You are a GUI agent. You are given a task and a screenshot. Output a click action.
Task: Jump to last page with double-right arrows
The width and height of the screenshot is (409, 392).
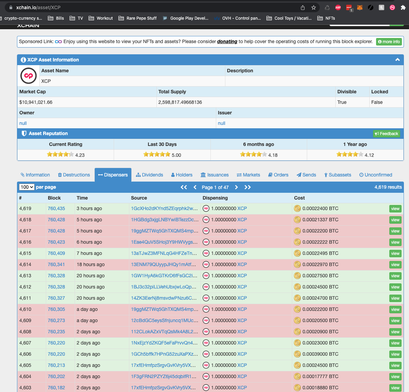pos(247,187)
